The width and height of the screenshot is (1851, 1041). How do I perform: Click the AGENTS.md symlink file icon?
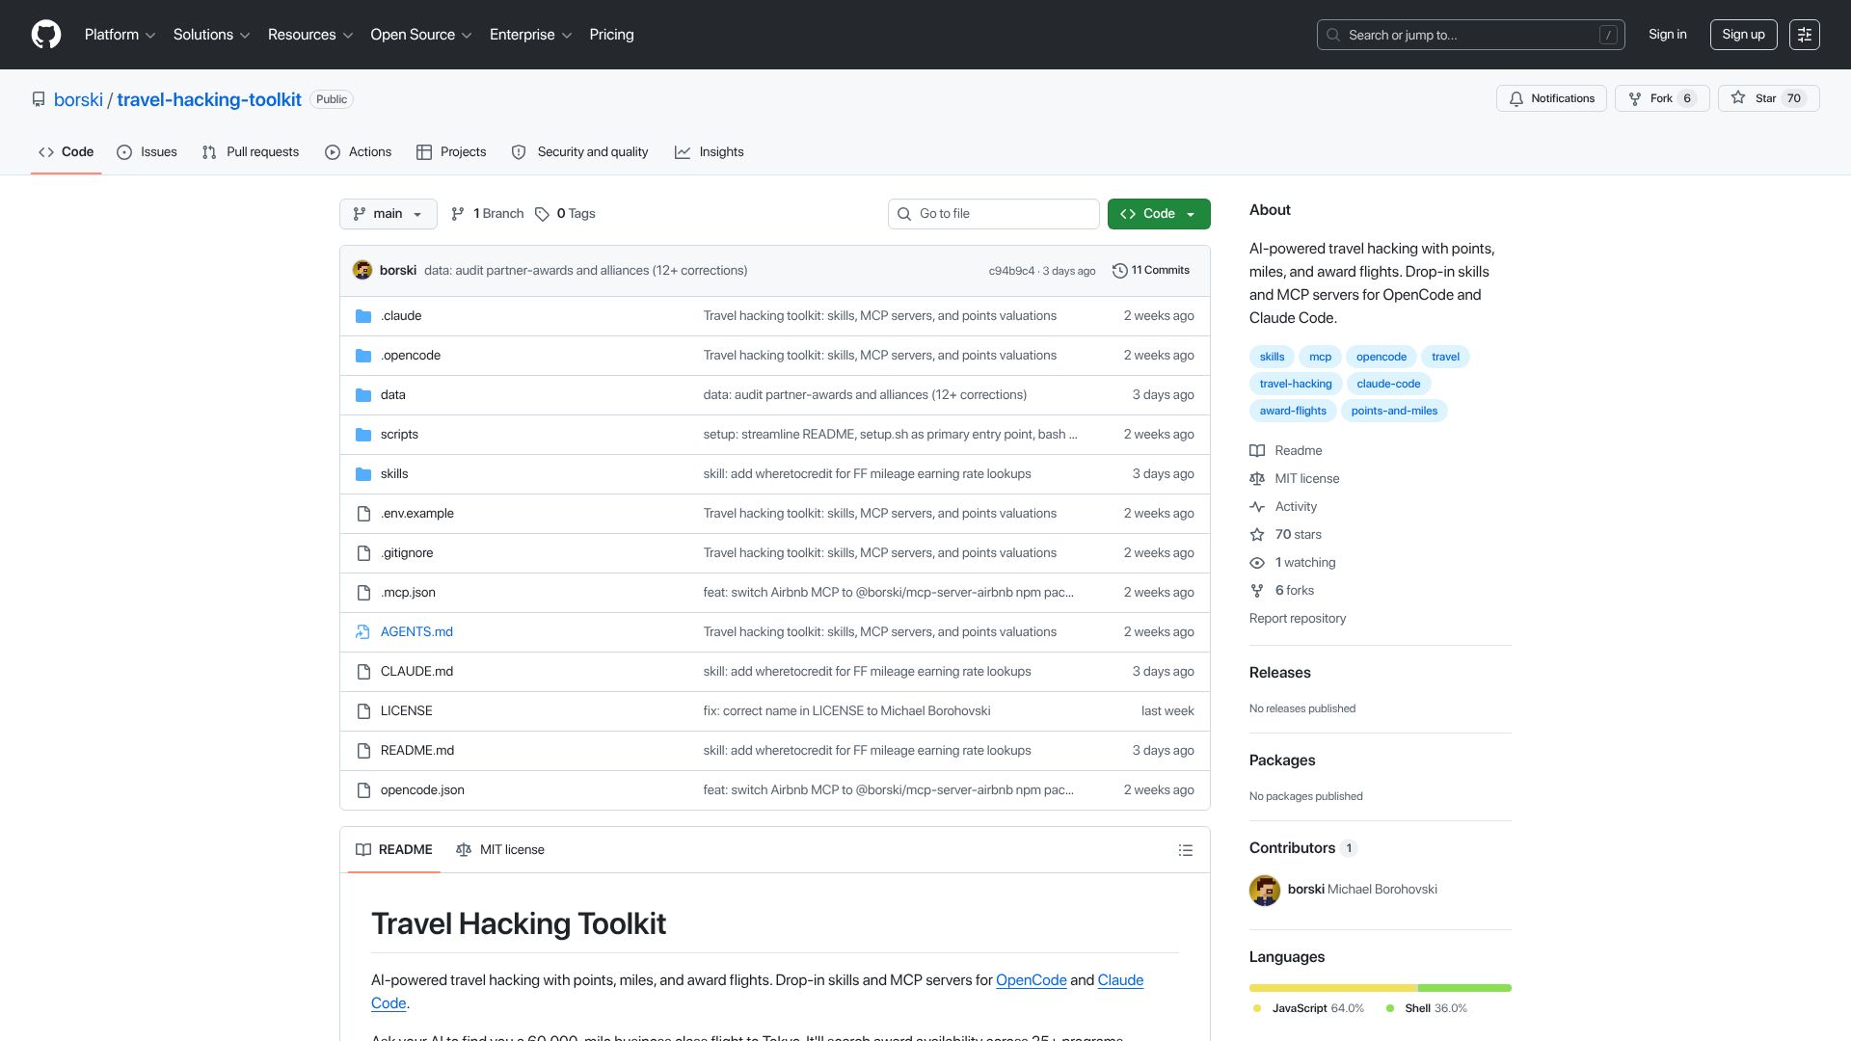tap(363, 632)
